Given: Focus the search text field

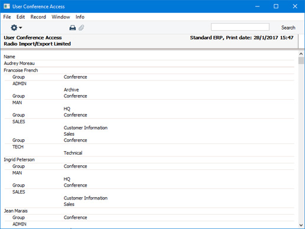Looking at the screenshot, I should [x=240, y=27].
